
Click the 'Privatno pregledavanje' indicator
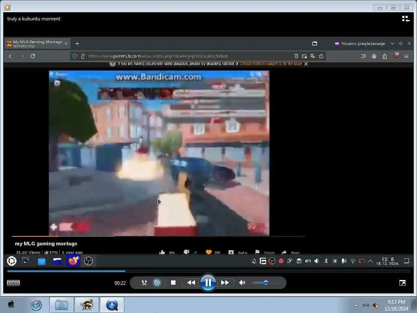pos(360,44)
